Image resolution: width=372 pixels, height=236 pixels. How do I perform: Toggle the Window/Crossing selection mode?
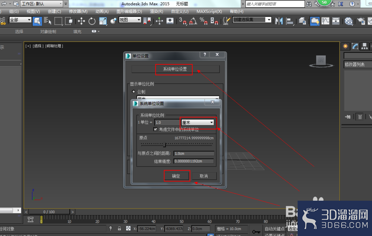click(69, 21)
